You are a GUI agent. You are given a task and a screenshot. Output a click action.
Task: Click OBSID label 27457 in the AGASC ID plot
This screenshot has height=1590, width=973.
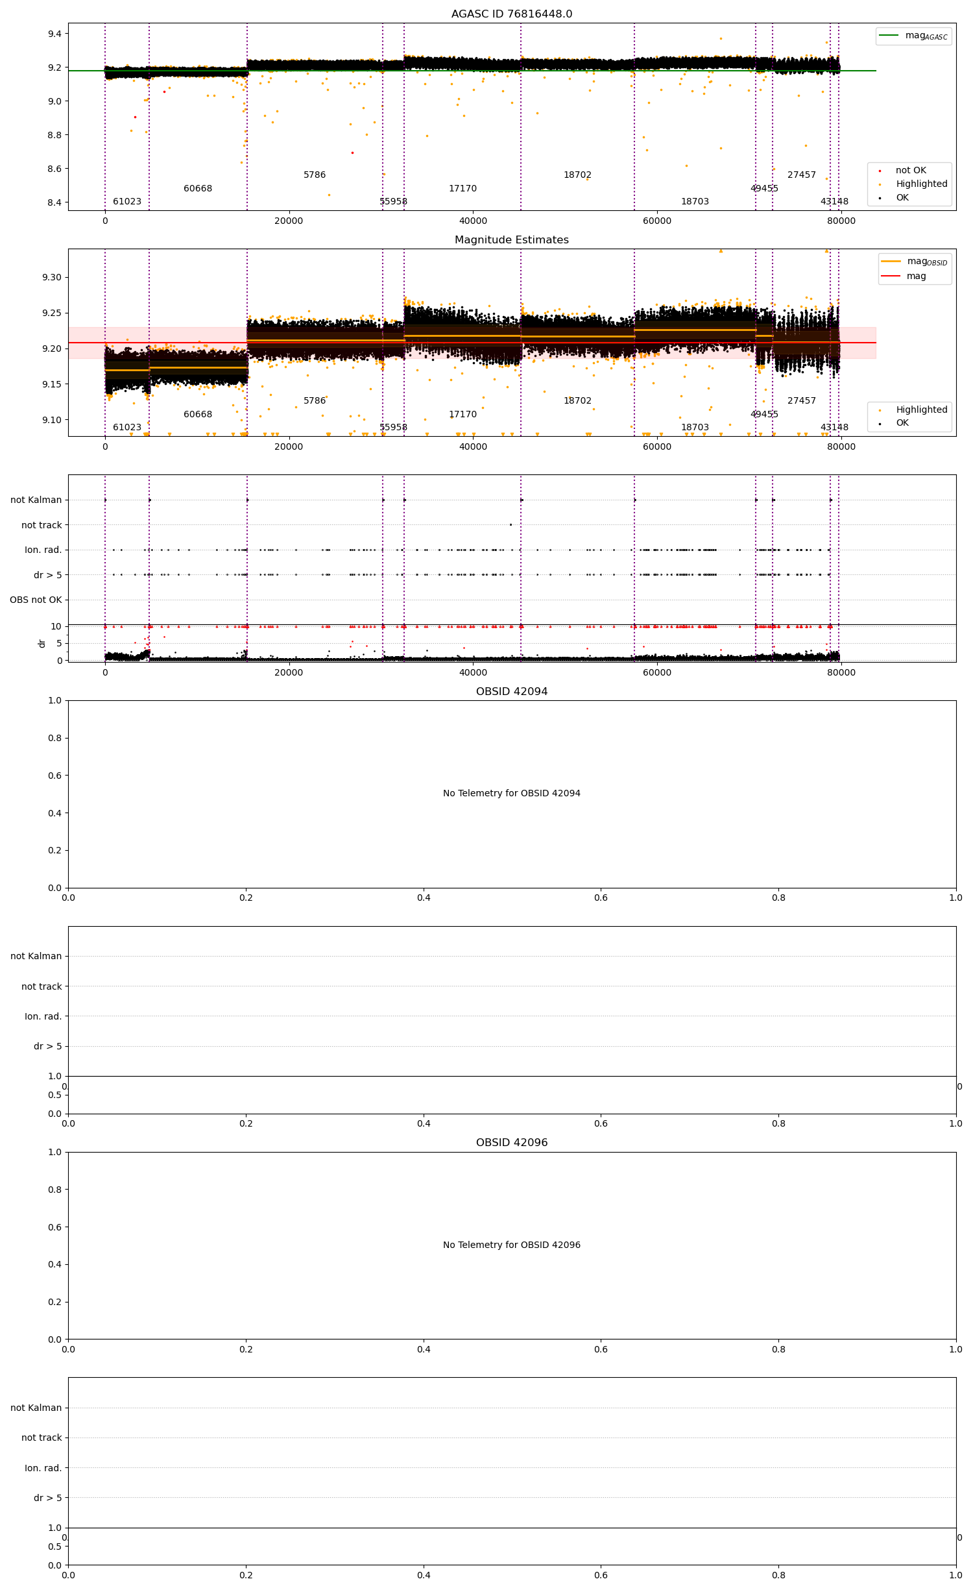tap(802, 175)
